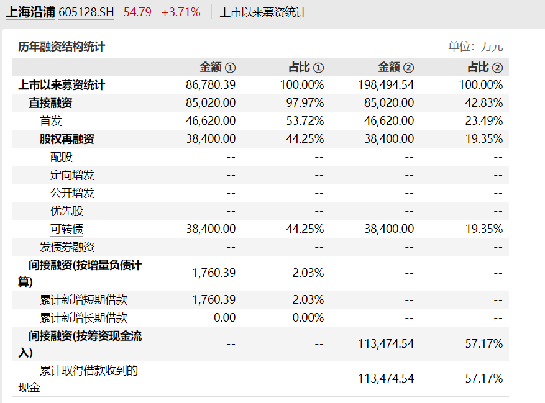Select the 累计取得借款收到的现金 row label
545x403 pixels.
[78, 379]
